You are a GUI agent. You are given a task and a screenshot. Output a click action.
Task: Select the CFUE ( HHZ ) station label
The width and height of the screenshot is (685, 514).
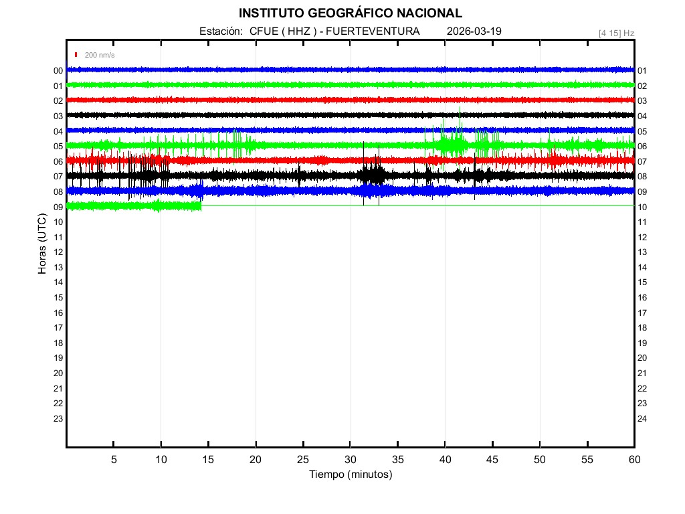point(283,31)
